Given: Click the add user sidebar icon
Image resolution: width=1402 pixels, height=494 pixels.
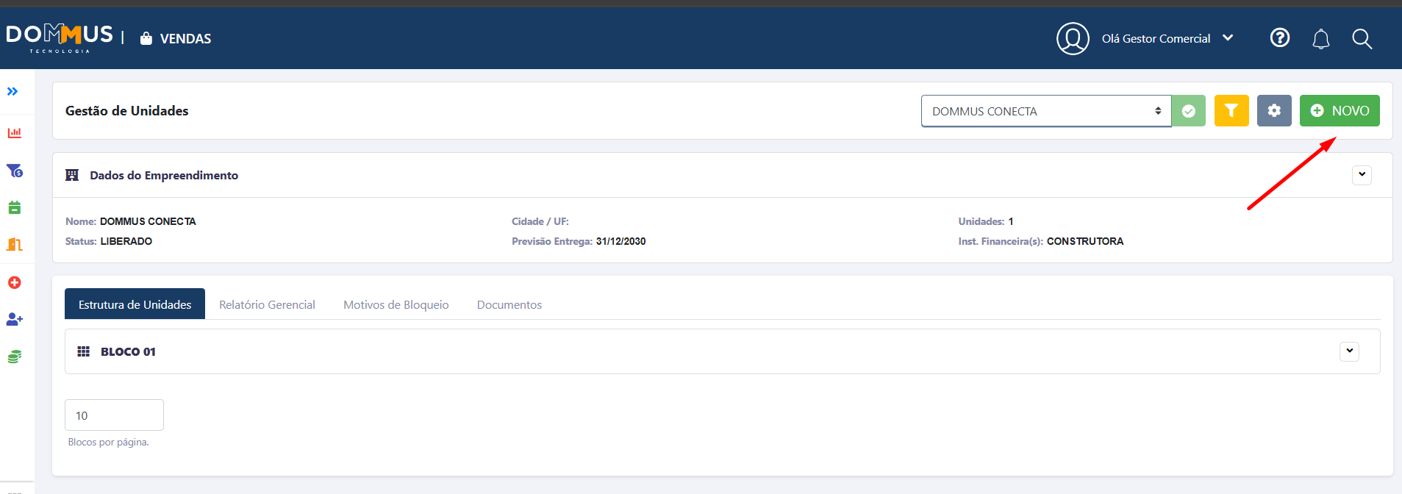Looking at the screenshot, I should coord(15,320).
